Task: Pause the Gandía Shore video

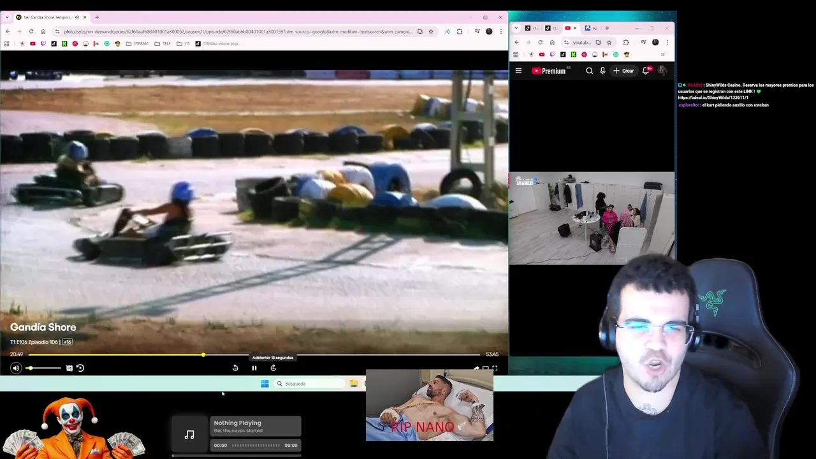Action: coord(254,368)
